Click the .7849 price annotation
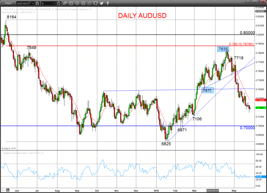 point(31,48)
